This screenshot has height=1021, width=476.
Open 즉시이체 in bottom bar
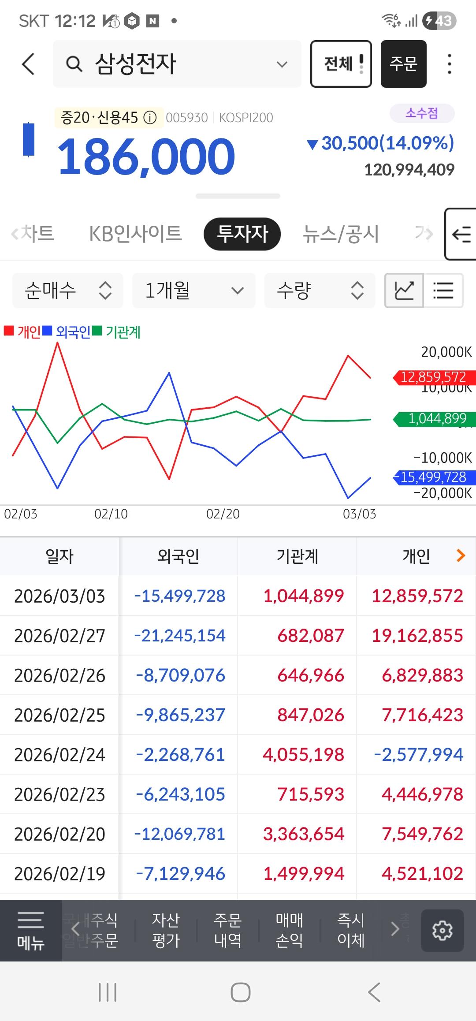point(351,930)
